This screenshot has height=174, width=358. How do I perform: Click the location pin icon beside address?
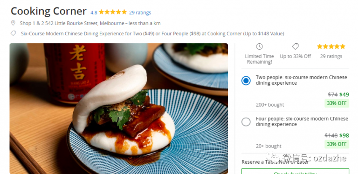coord(13,23)
